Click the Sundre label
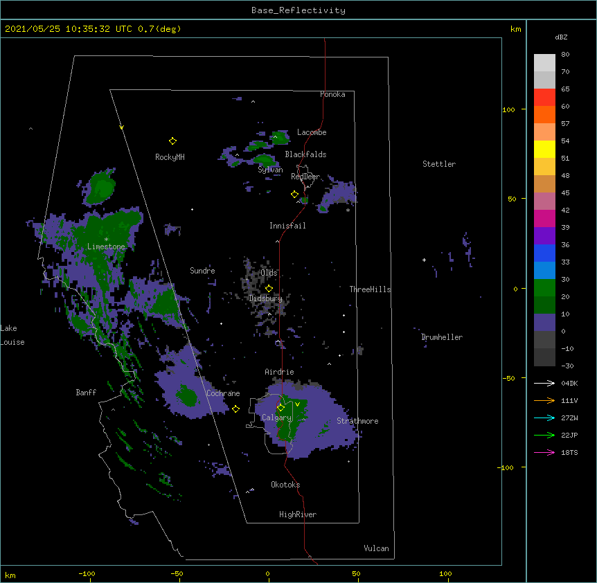 coord(202,271)
